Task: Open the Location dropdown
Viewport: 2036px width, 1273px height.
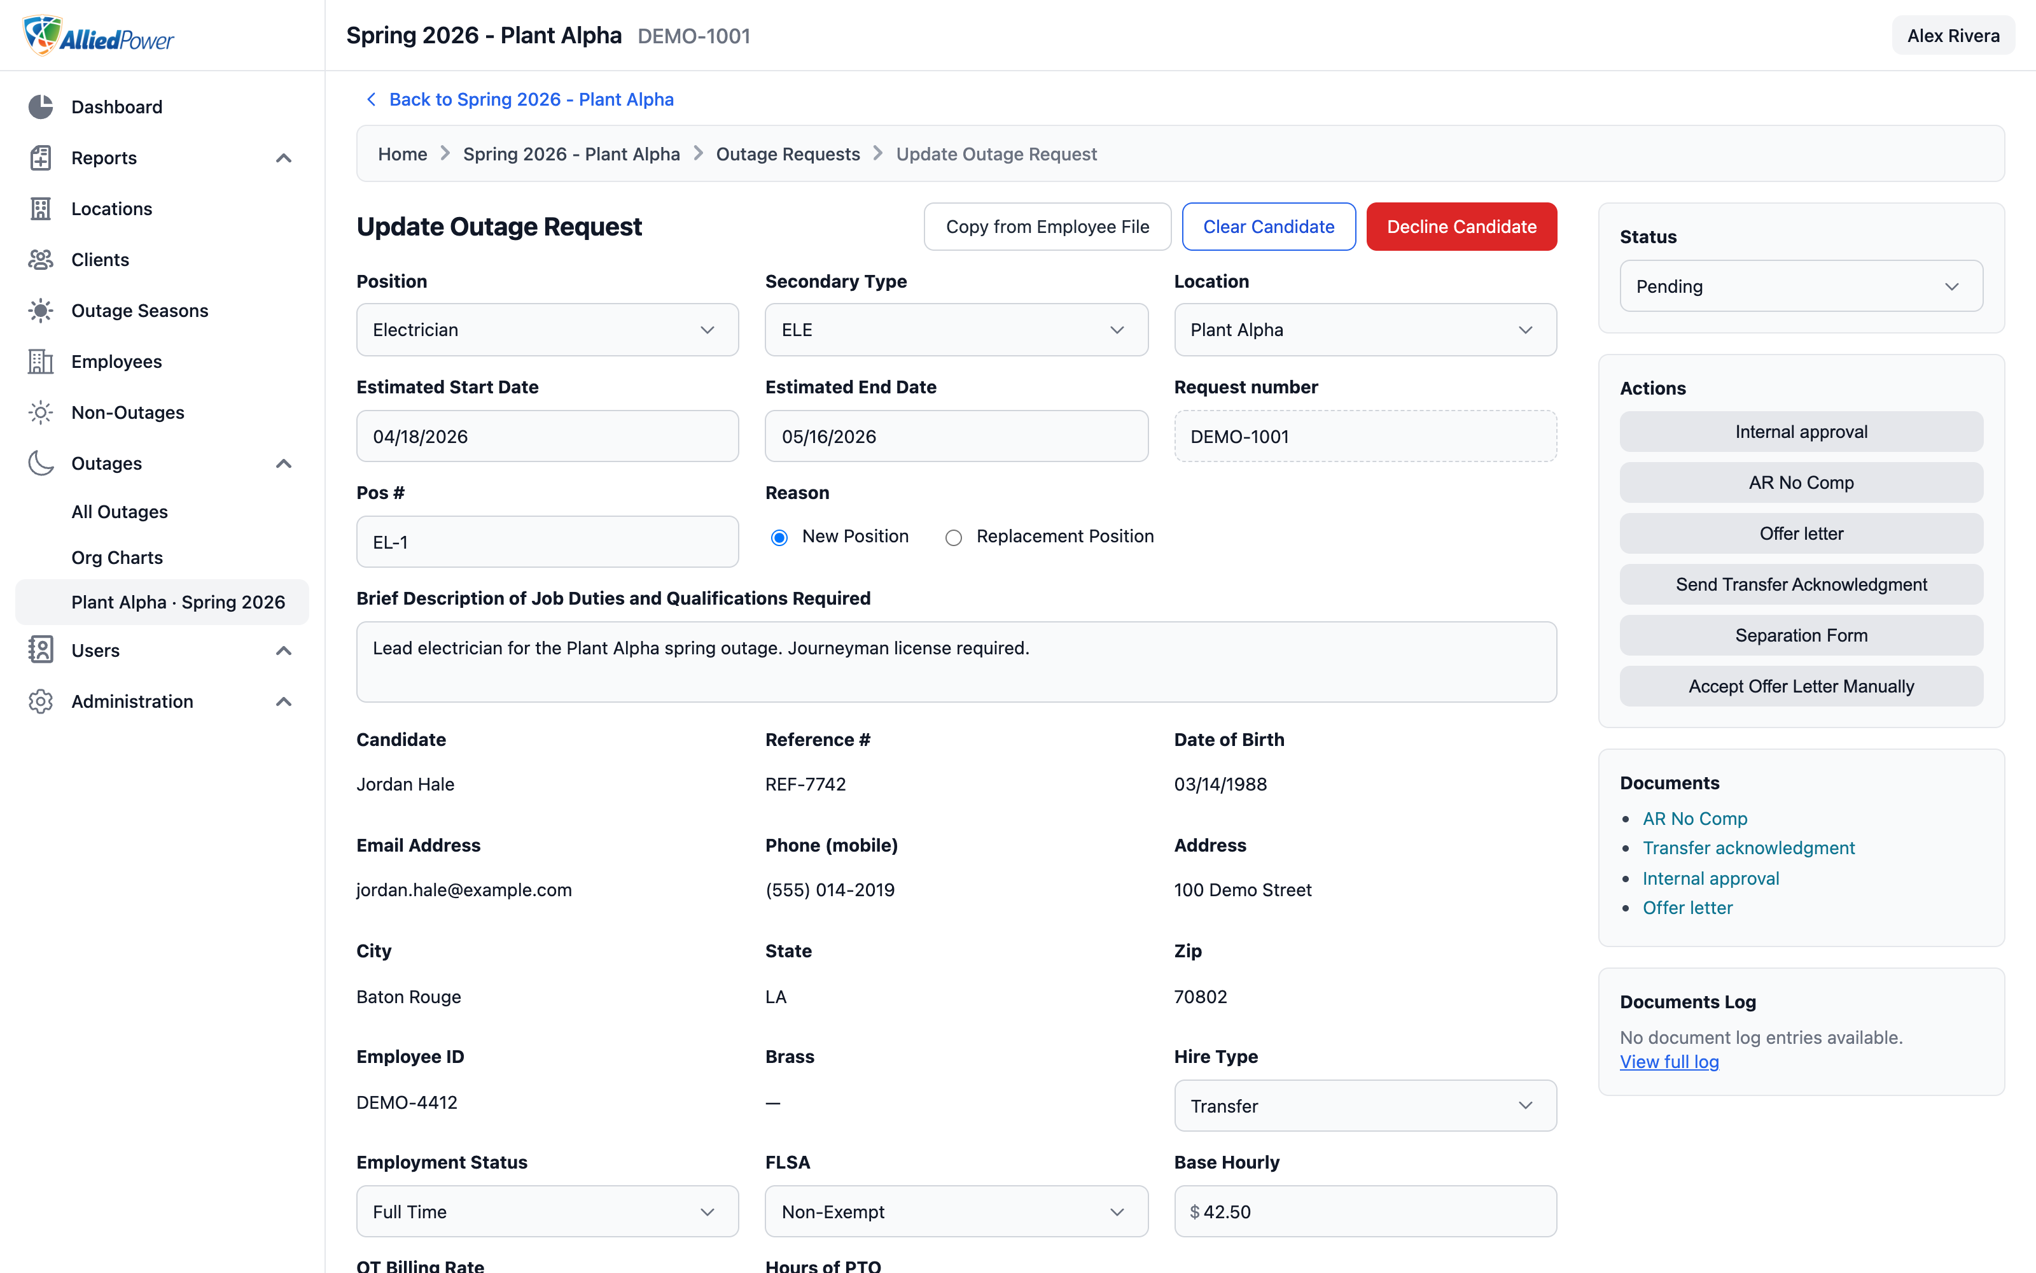Action: (x=1365, y=330)
